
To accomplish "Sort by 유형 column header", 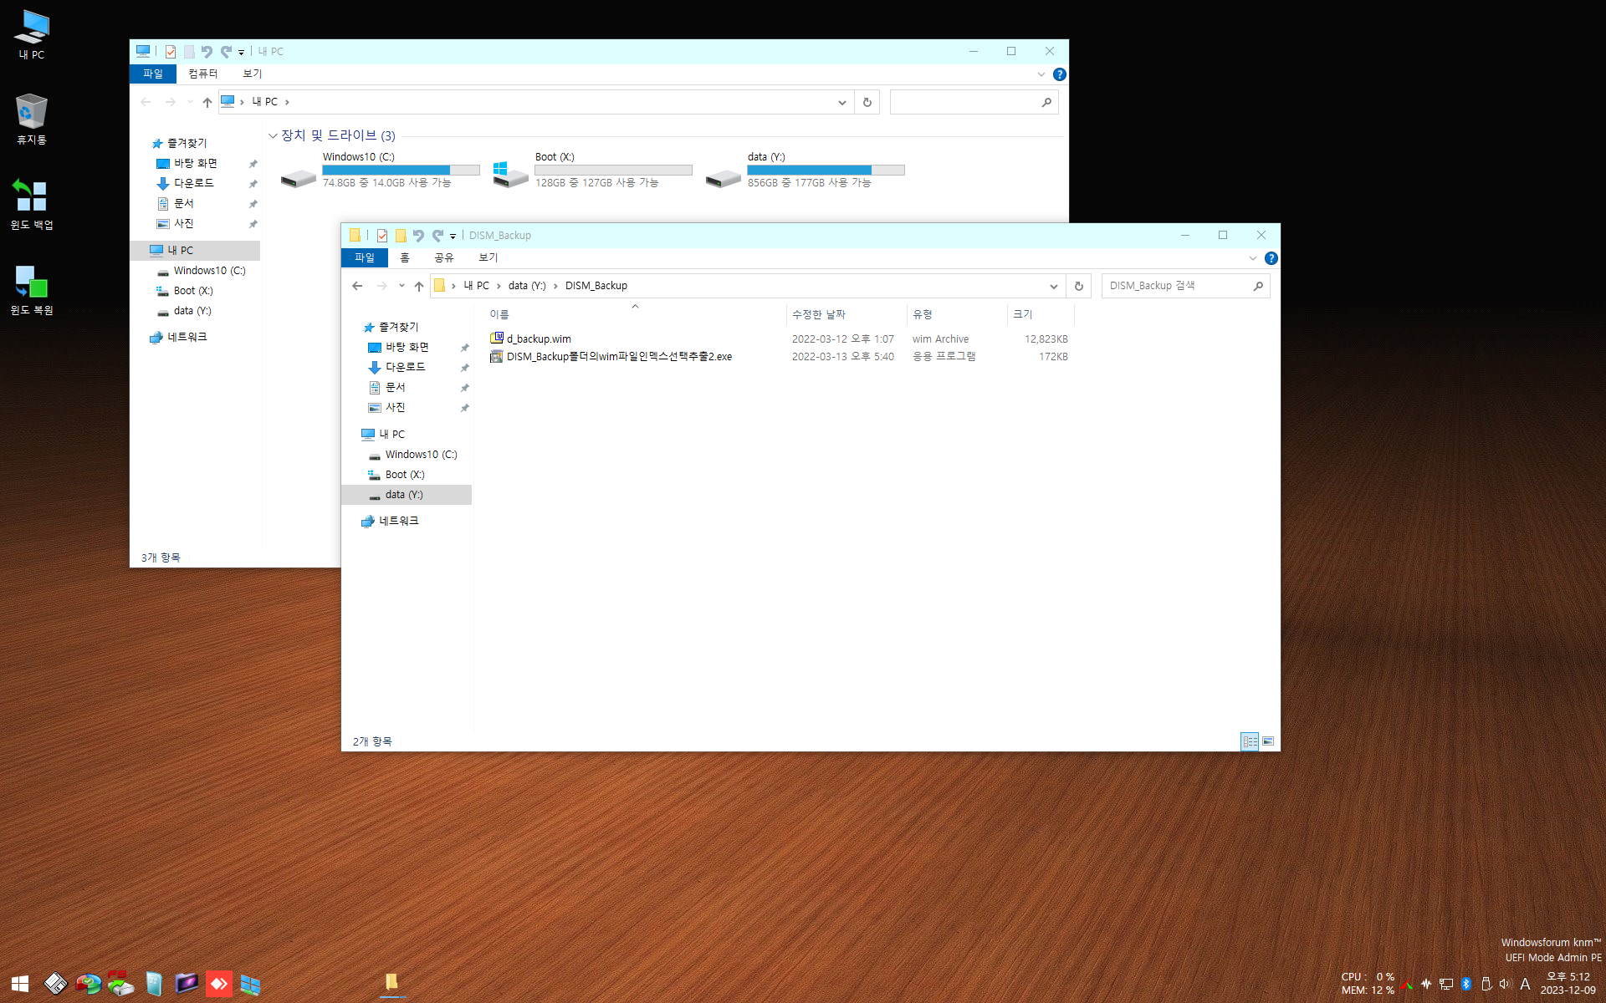I will pyautogui.click(x=957, y=315).
